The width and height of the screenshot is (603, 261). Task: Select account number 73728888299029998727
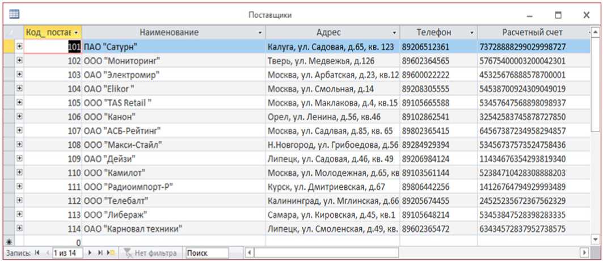point(534,47)
